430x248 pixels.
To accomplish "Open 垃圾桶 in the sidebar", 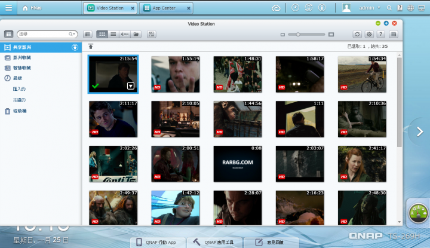I will click(x=20, y=111).
